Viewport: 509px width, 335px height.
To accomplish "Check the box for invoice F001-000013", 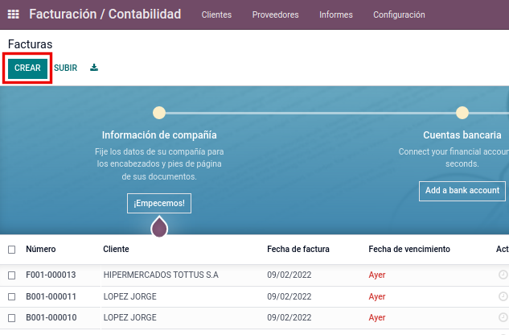I will tap(11, 275).
